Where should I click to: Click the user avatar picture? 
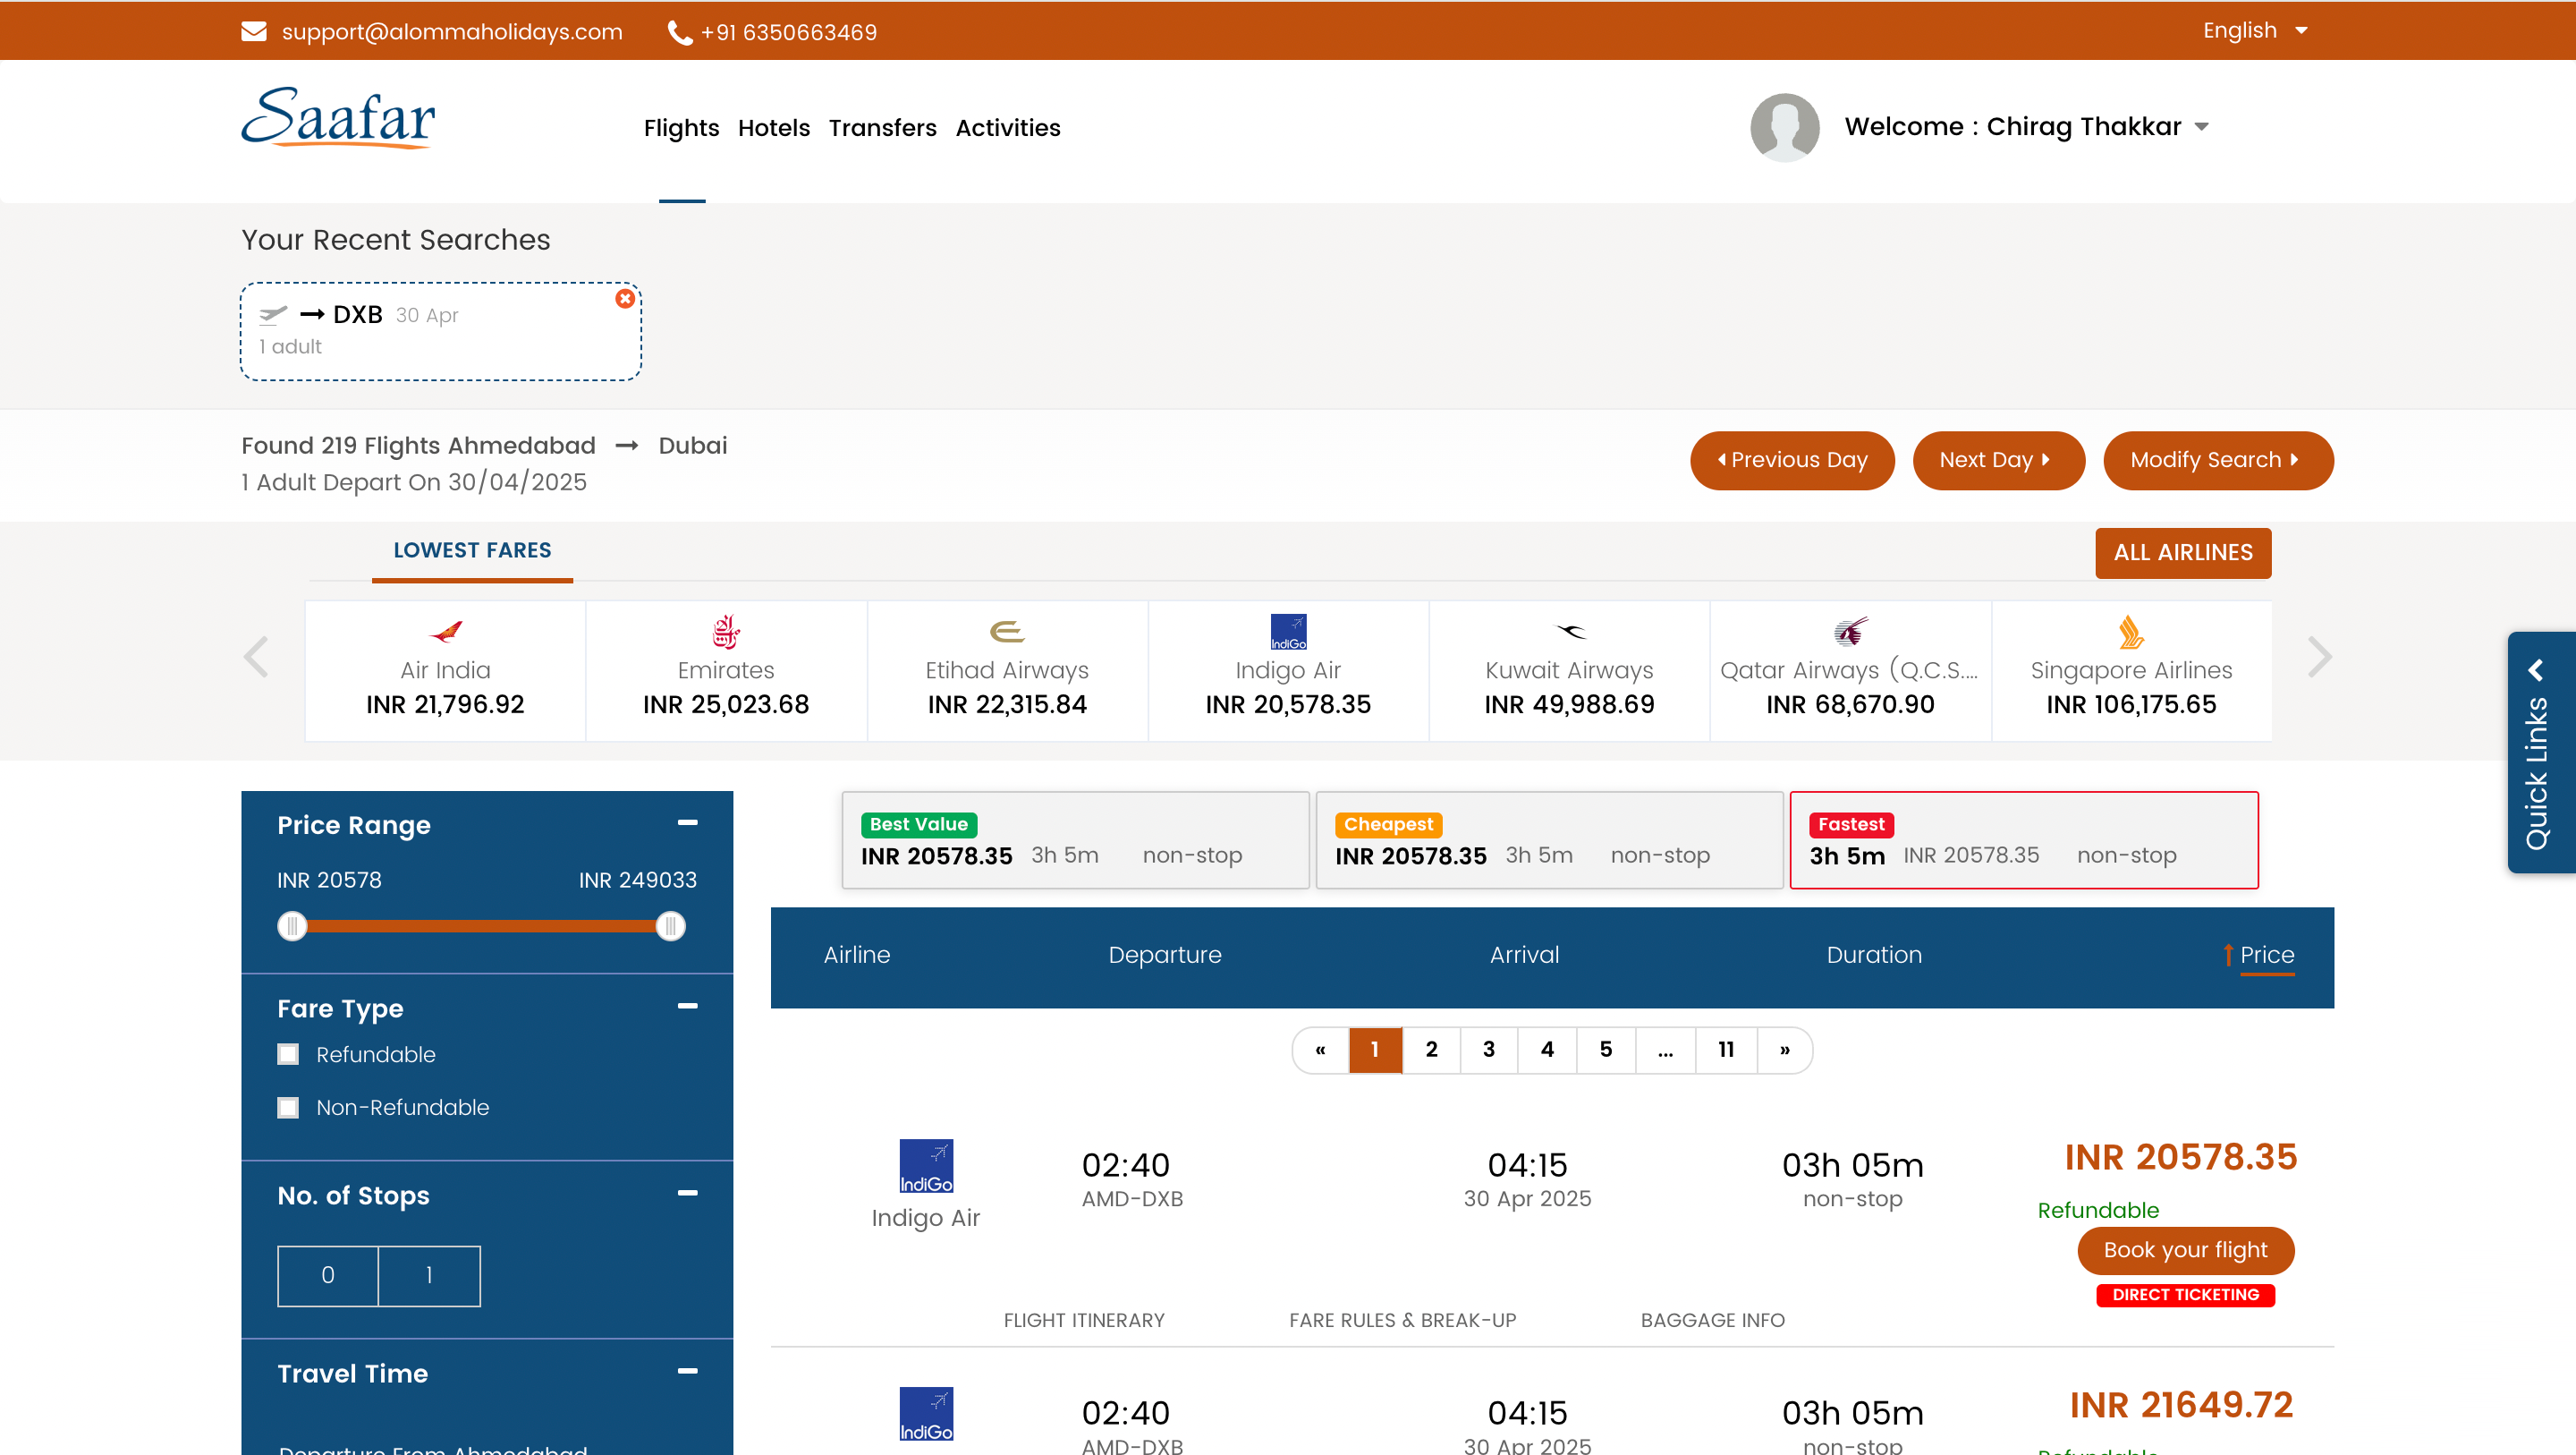coord(1785,127)
